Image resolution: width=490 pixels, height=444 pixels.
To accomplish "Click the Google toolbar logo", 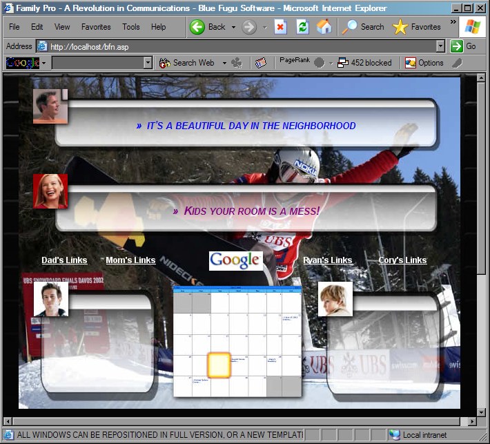I will pos(23,63).
